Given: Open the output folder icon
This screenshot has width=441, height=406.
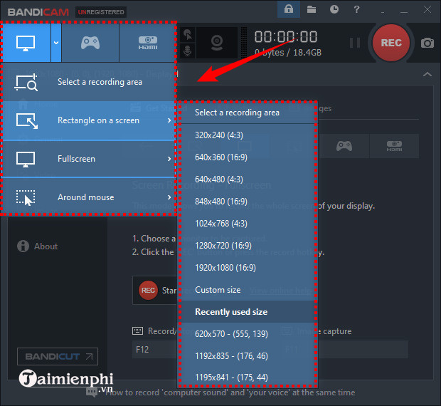Looking at the screenshot, I should (312, 9).
